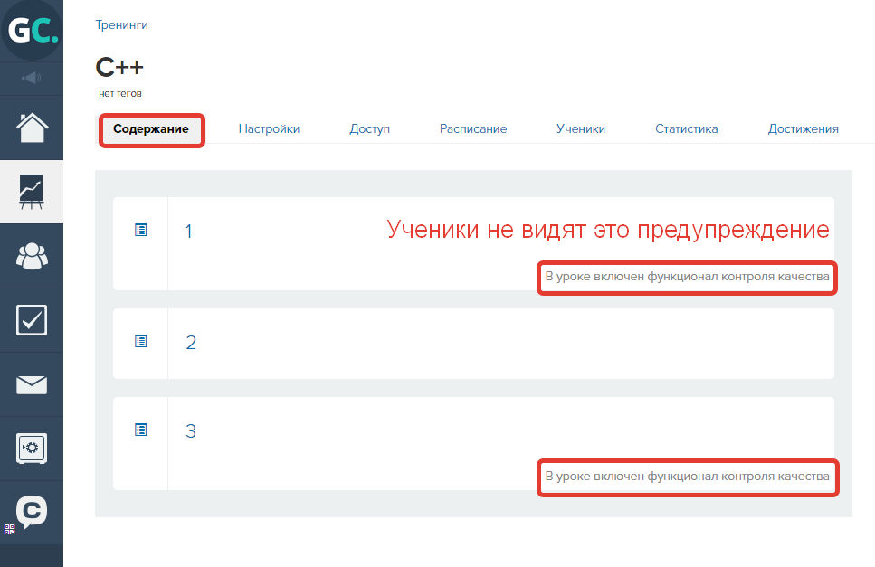Open the Доступ tab
The height and width of the screenshot is (567, 875).
point(369,129)
